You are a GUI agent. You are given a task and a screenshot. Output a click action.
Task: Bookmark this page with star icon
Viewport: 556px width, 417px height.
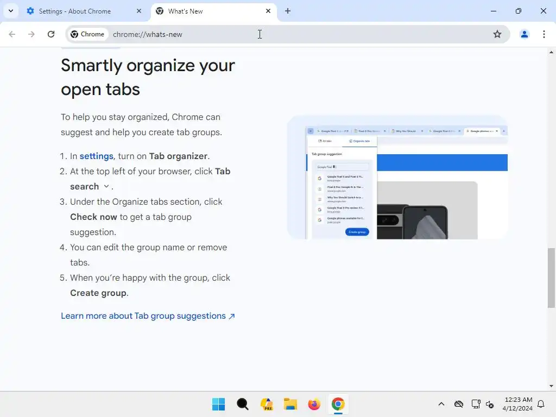pos(497,34)
